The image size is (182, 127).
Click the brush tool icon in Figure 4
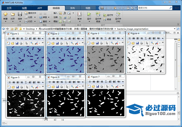tap(157, 43)
